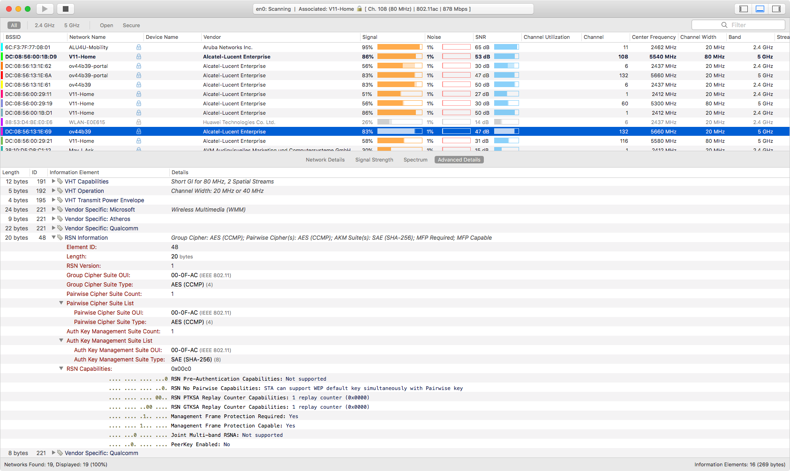Click the lock icon for WLAN-E0E615 network
This screenshot has width=790, height=471.
(139, 122)
